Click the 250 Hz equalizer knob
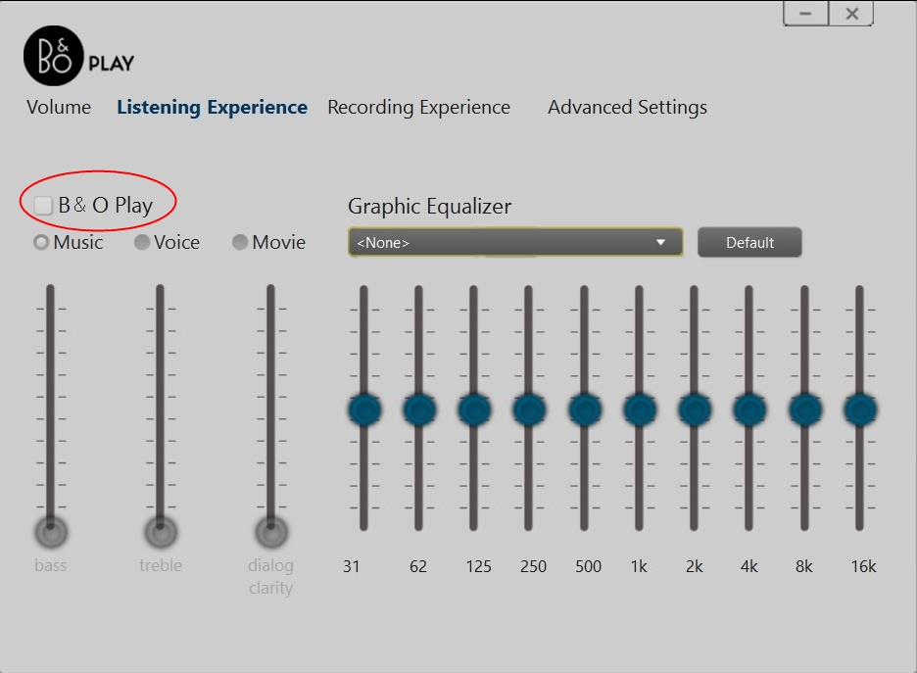This screenshot has height=673, width=917. pos(529,409)
